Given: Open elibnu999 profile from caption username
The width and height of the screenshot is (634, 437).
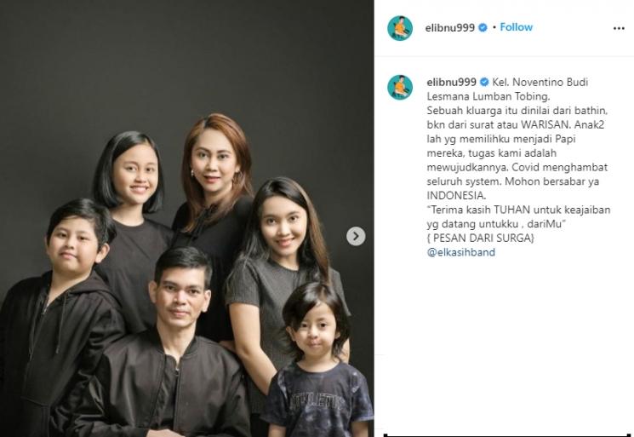Looking at the screenshot, I should pyautogui.click(x=451, y=82).
